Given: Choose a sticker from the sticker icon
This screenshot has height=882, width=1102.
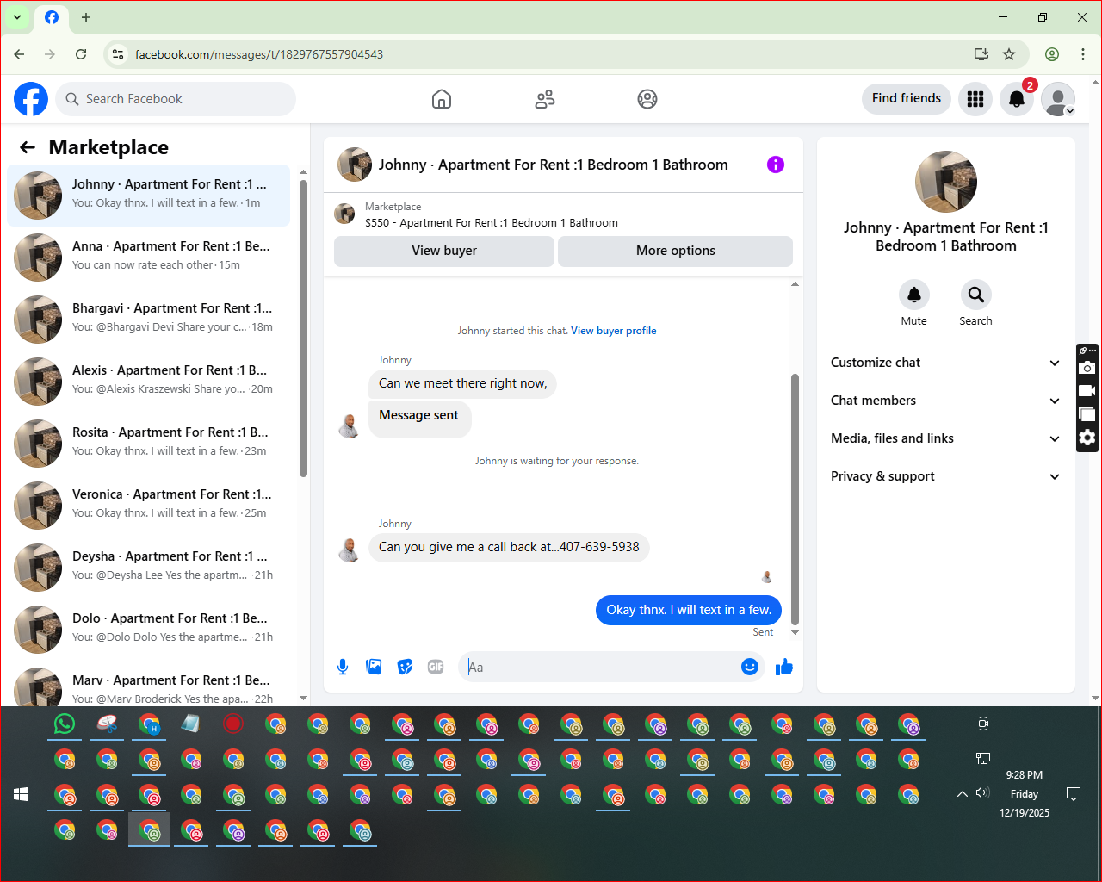Looking at the screenshot, I should 405,667.
